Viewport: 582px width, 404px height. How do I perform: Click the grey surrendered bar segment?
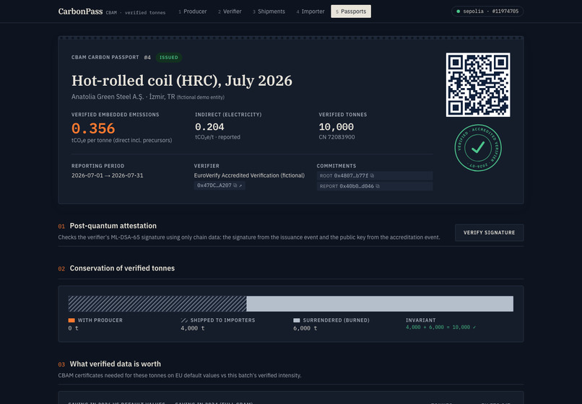coord(380,304)
